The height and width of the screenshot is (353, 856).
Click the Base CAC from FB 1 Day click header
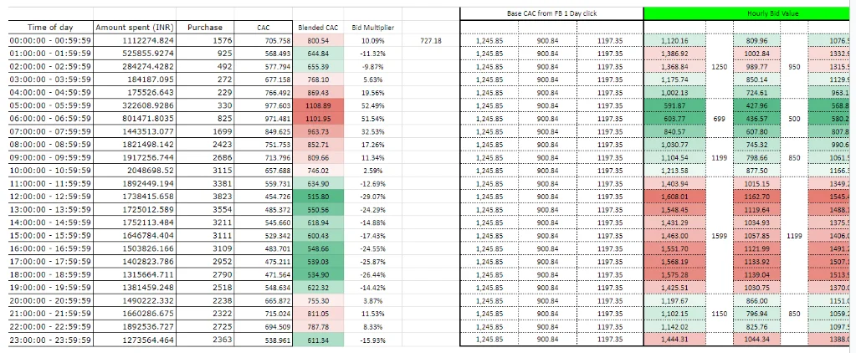click(x=552, y=13)
